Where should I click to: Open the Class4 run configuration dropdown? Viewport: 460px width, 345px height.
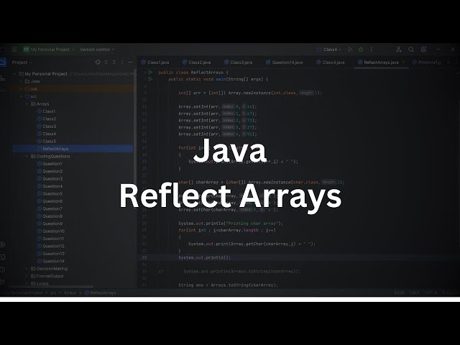tap(329, 50)
